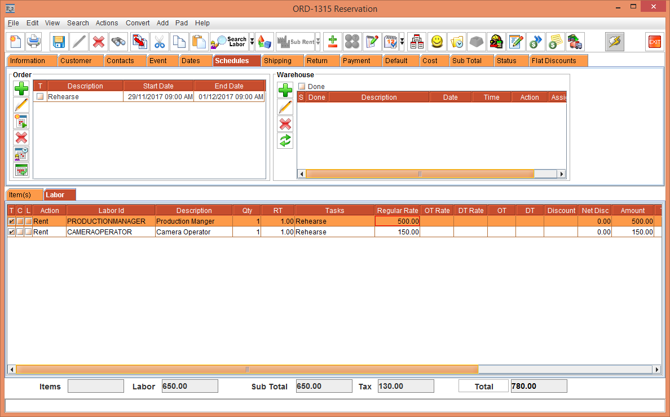The width and height of the screenshot is (670, 417).
Task: Open the Actions menu
Action: pos(107,23)
